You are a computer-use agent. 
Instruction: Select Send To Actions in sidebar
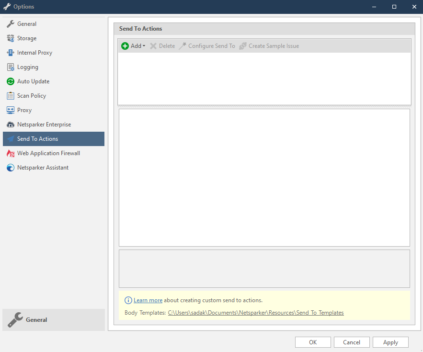37,139
